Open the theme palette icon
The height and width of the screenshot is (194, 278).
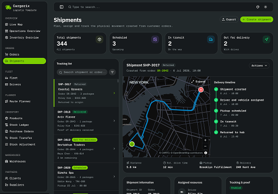[x=258, y=7]
